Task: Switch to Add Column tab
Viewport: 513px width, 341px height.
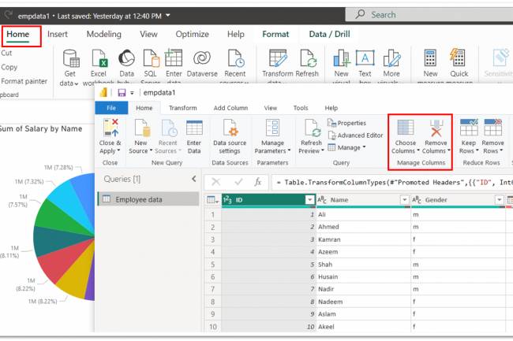Action: [x=230, y=108]
